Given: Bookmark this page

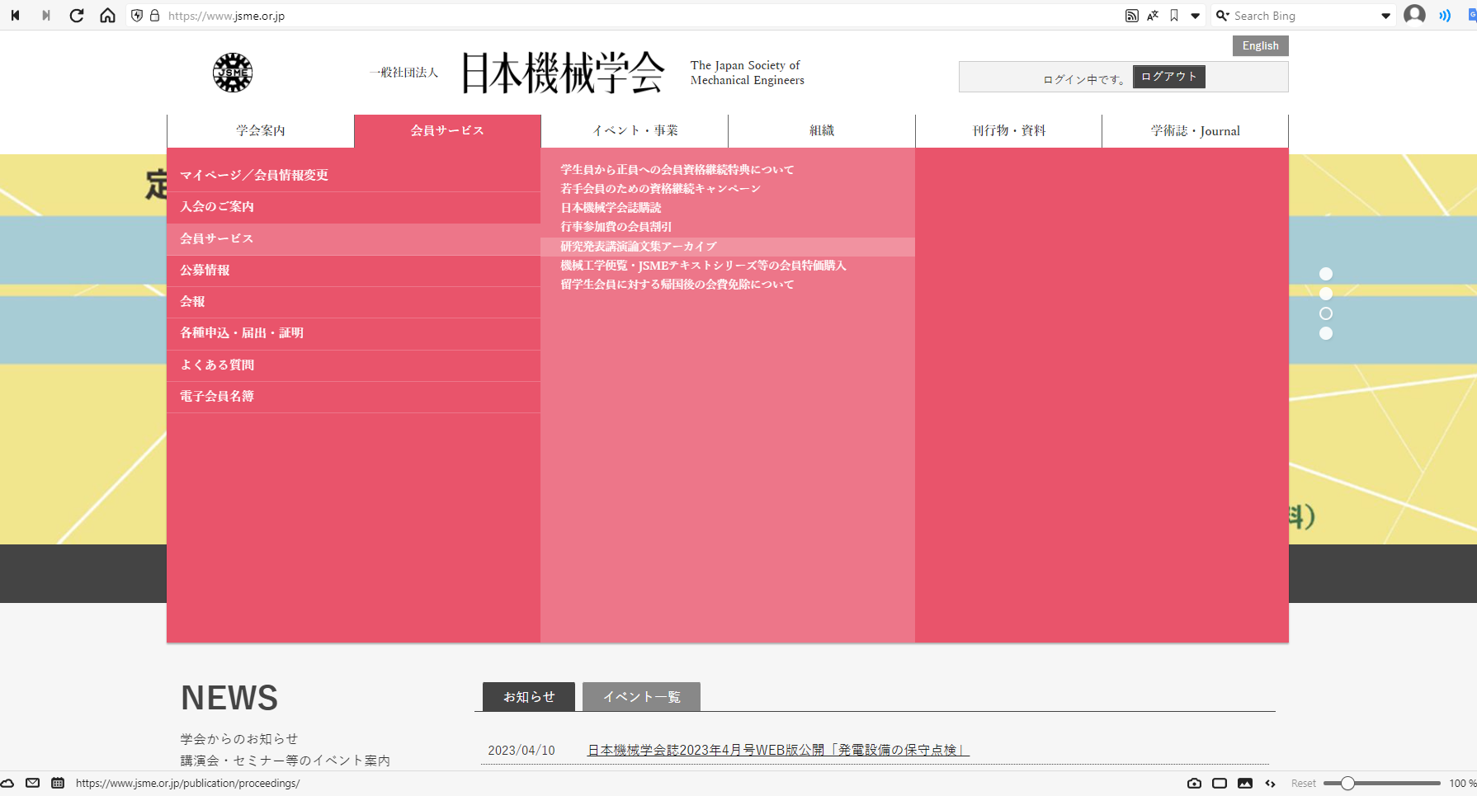Looking at the screenshot, I should click(x=1174, y=16).
